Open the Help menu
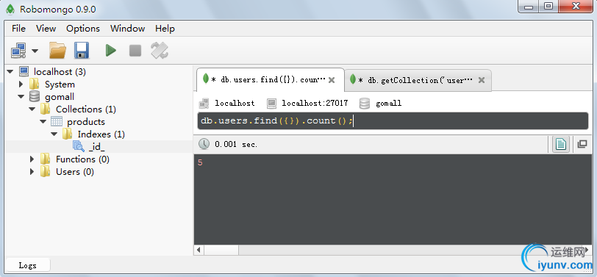Screen dimensions: 597x277 [165, 29]
